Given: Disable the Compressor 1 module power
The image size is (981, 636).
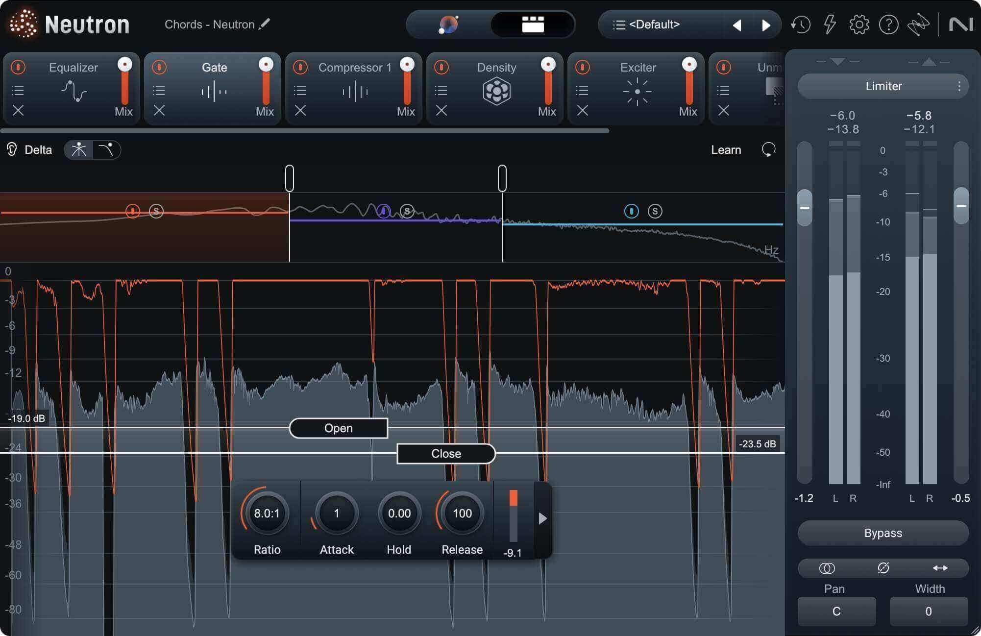Looking at the screenshot, I should click(x=300, y=67).
